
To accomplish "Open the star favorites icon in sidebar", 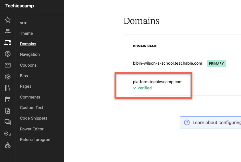I will 7,20.
